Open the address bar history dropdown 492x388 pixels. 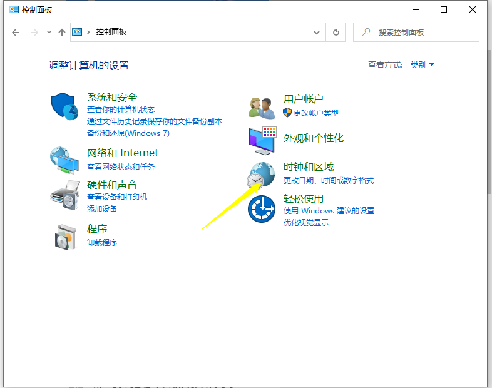[317, 32]
